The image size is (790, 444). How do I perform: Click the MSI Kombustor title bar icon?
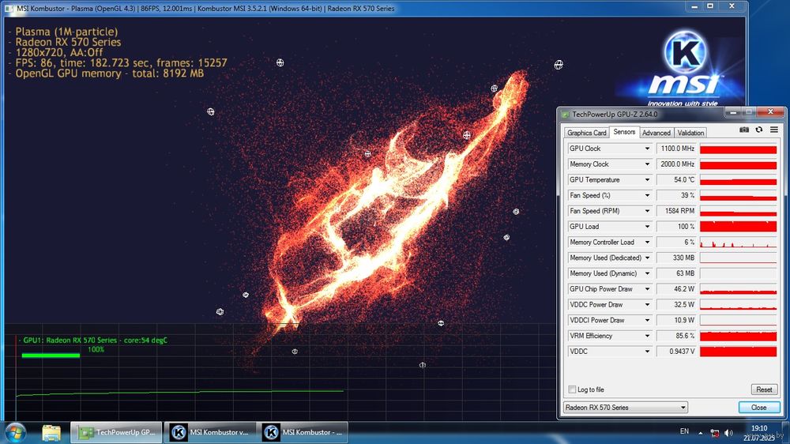[x=9, y=9]
